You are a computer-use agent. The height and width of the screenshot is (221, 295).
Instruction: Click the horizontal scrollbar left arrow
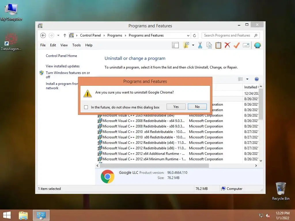(x=97, y=165)
